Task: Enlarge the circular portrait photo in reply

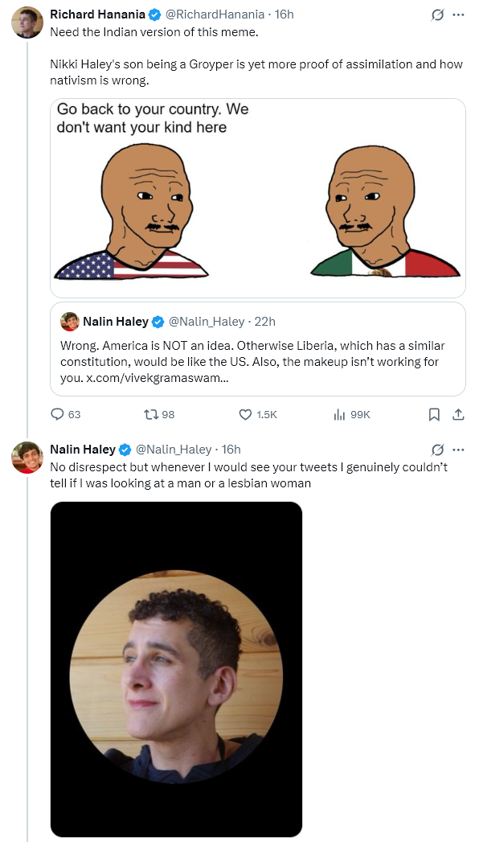Action: (176, 669)
